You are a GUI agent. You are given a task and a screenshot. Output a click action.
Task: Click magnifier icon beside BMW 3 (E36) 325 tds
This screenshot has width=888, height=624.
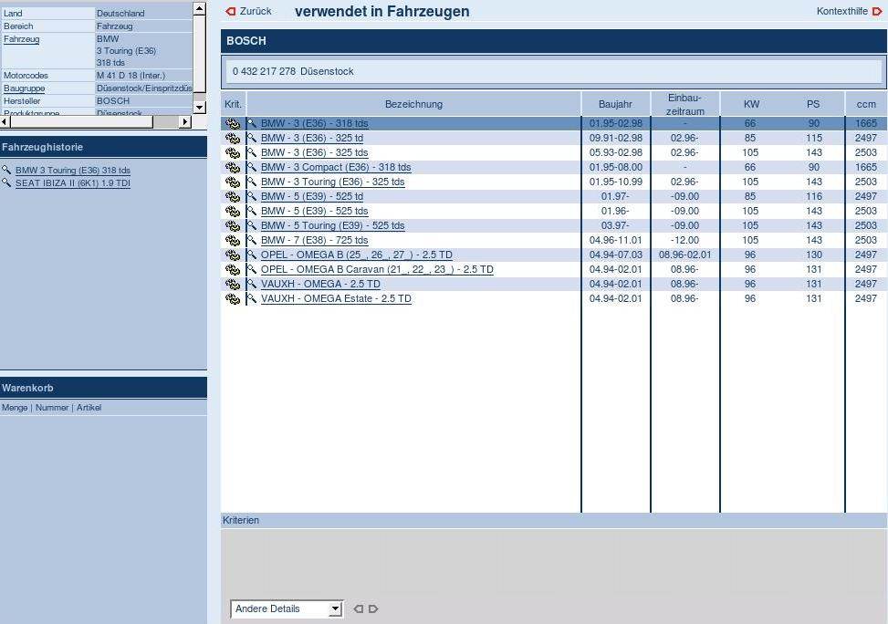[x=252, y=152]
